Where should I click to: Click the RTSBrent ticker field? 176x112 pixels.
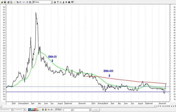(59, 110)
